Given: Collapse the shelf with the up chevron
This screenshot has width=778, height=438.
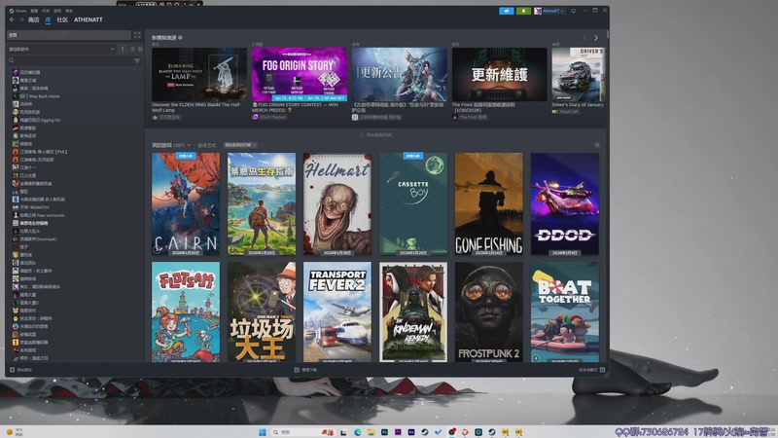Looking at the screenshot, I should coord(597,145).
